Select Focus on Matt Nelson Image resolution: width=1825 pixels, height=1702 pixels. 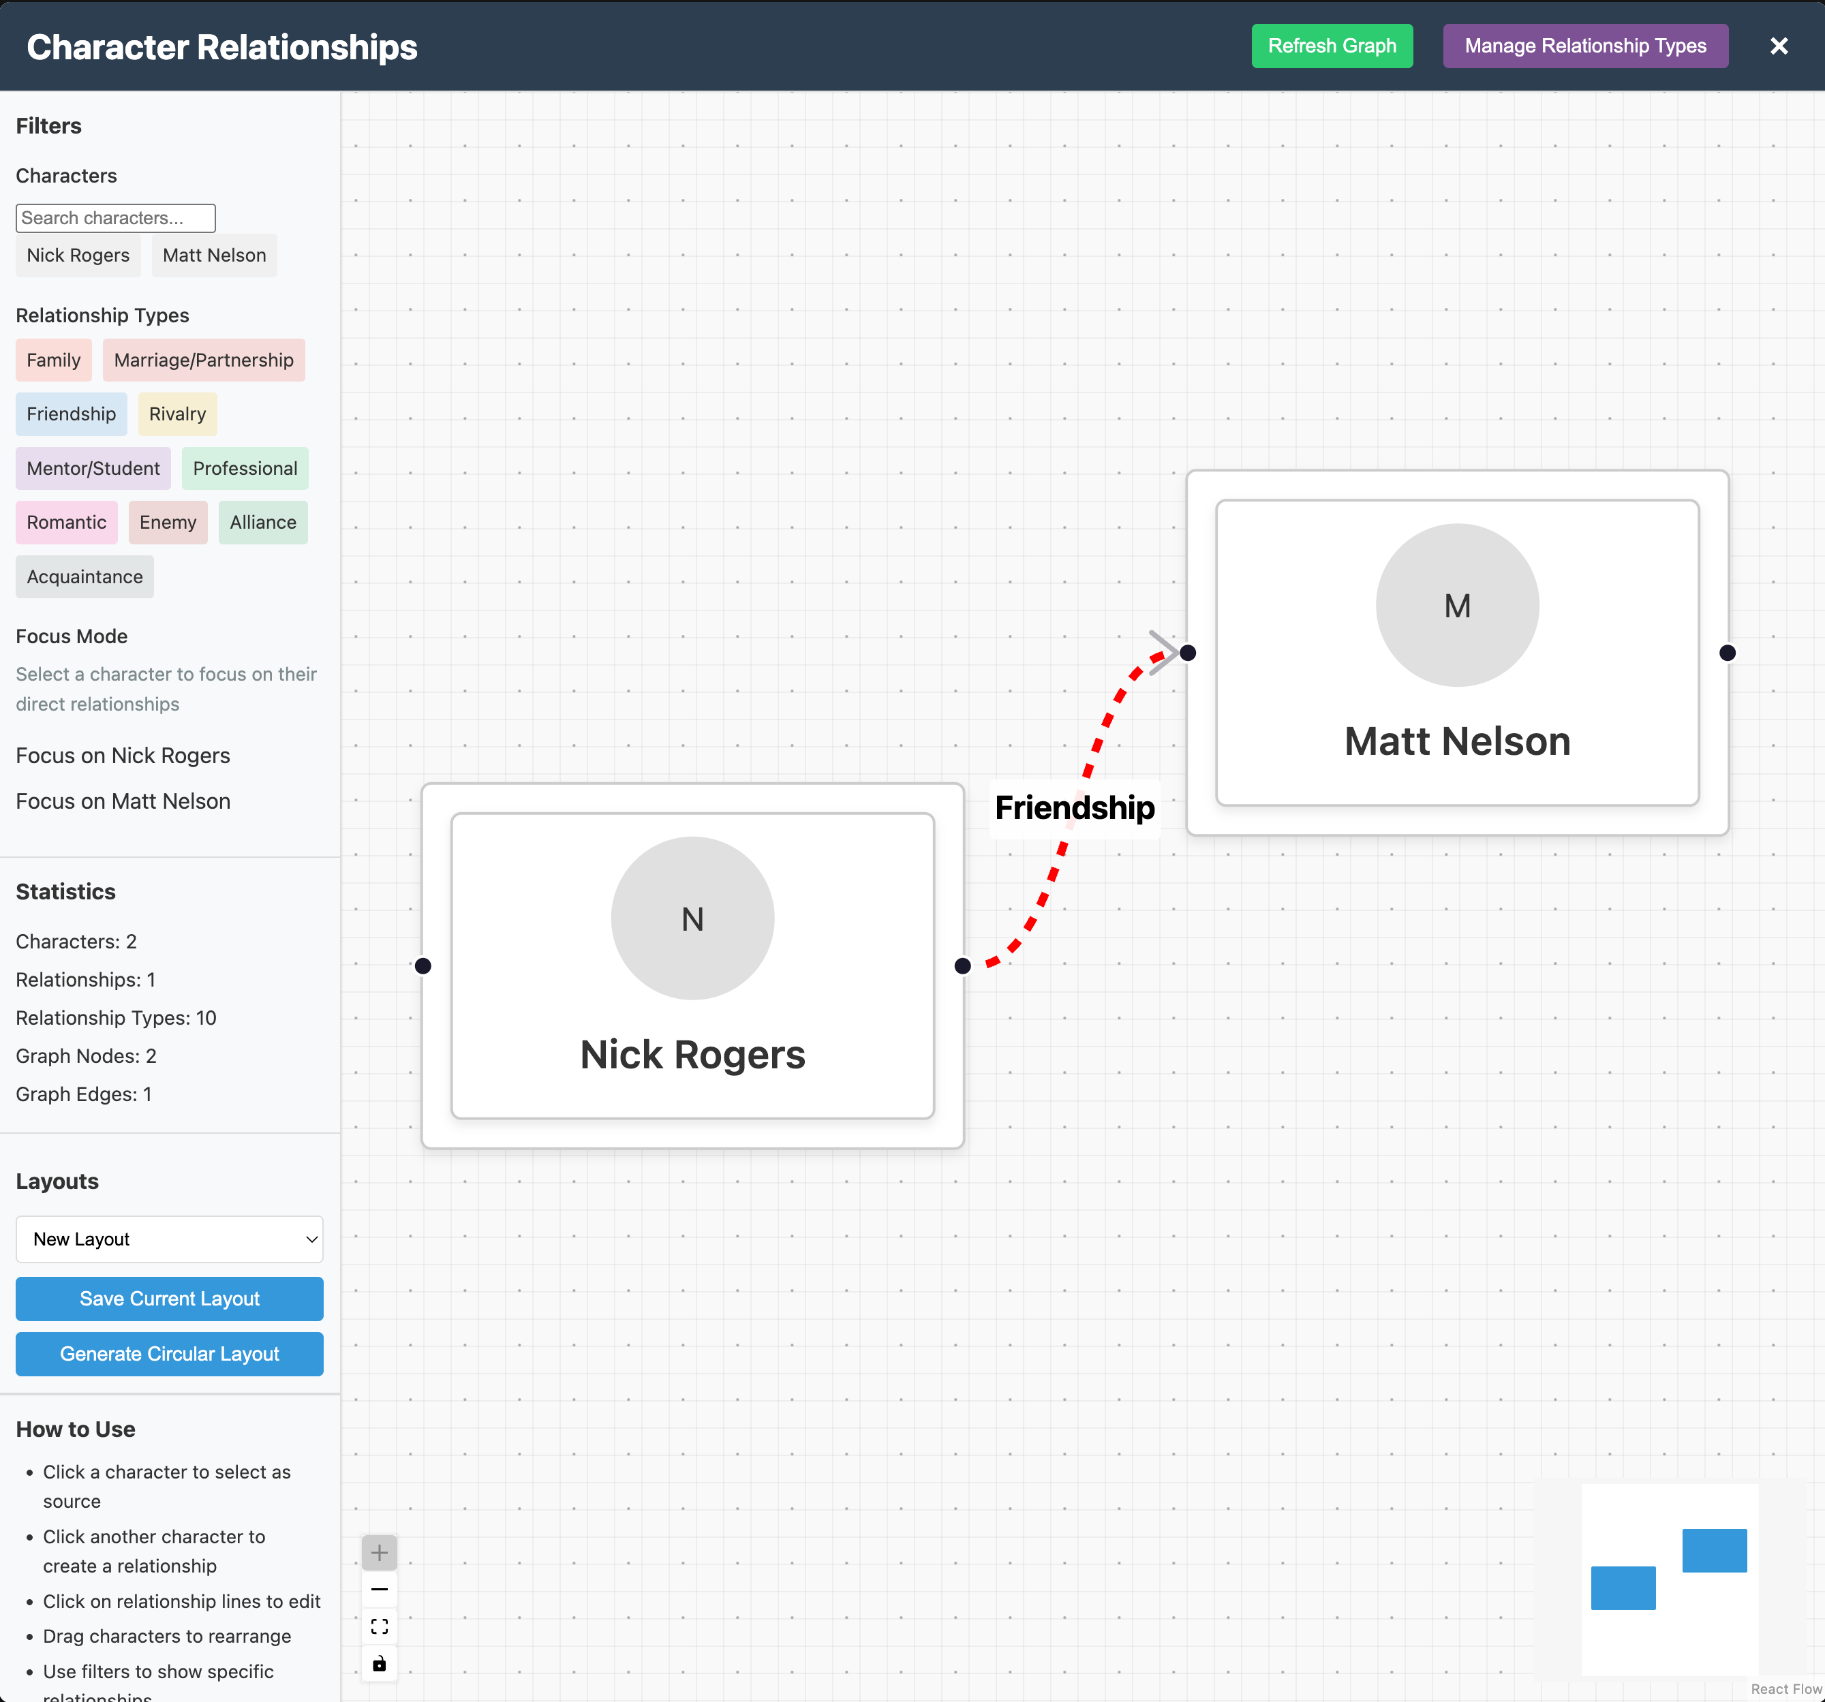click(123, 801)
